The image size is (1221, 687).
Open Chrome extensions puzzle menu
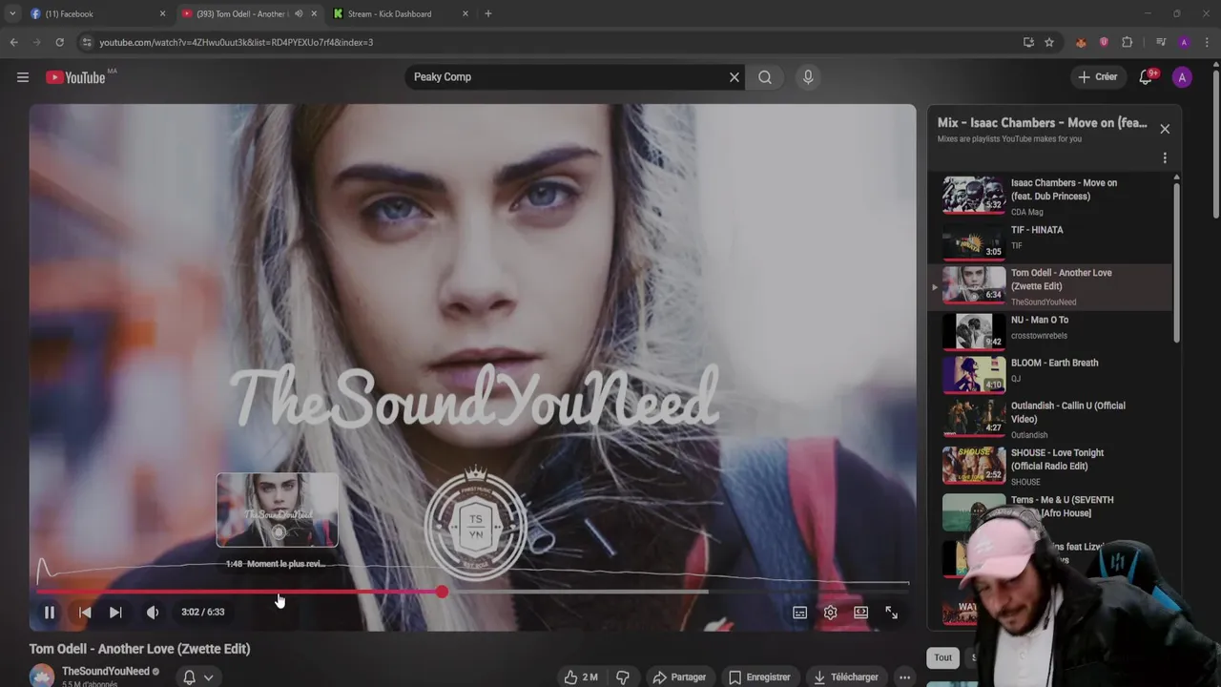[x=1127, y=42]
